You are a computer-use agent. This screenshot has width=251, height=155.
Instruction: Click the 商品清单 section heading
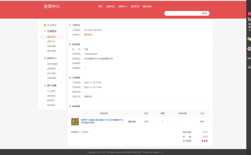[76, 106]
